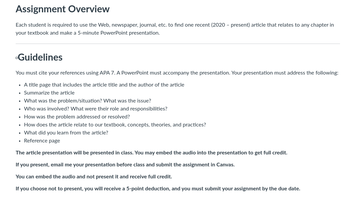Click the Assignment Overview heading

click(63, 9)
